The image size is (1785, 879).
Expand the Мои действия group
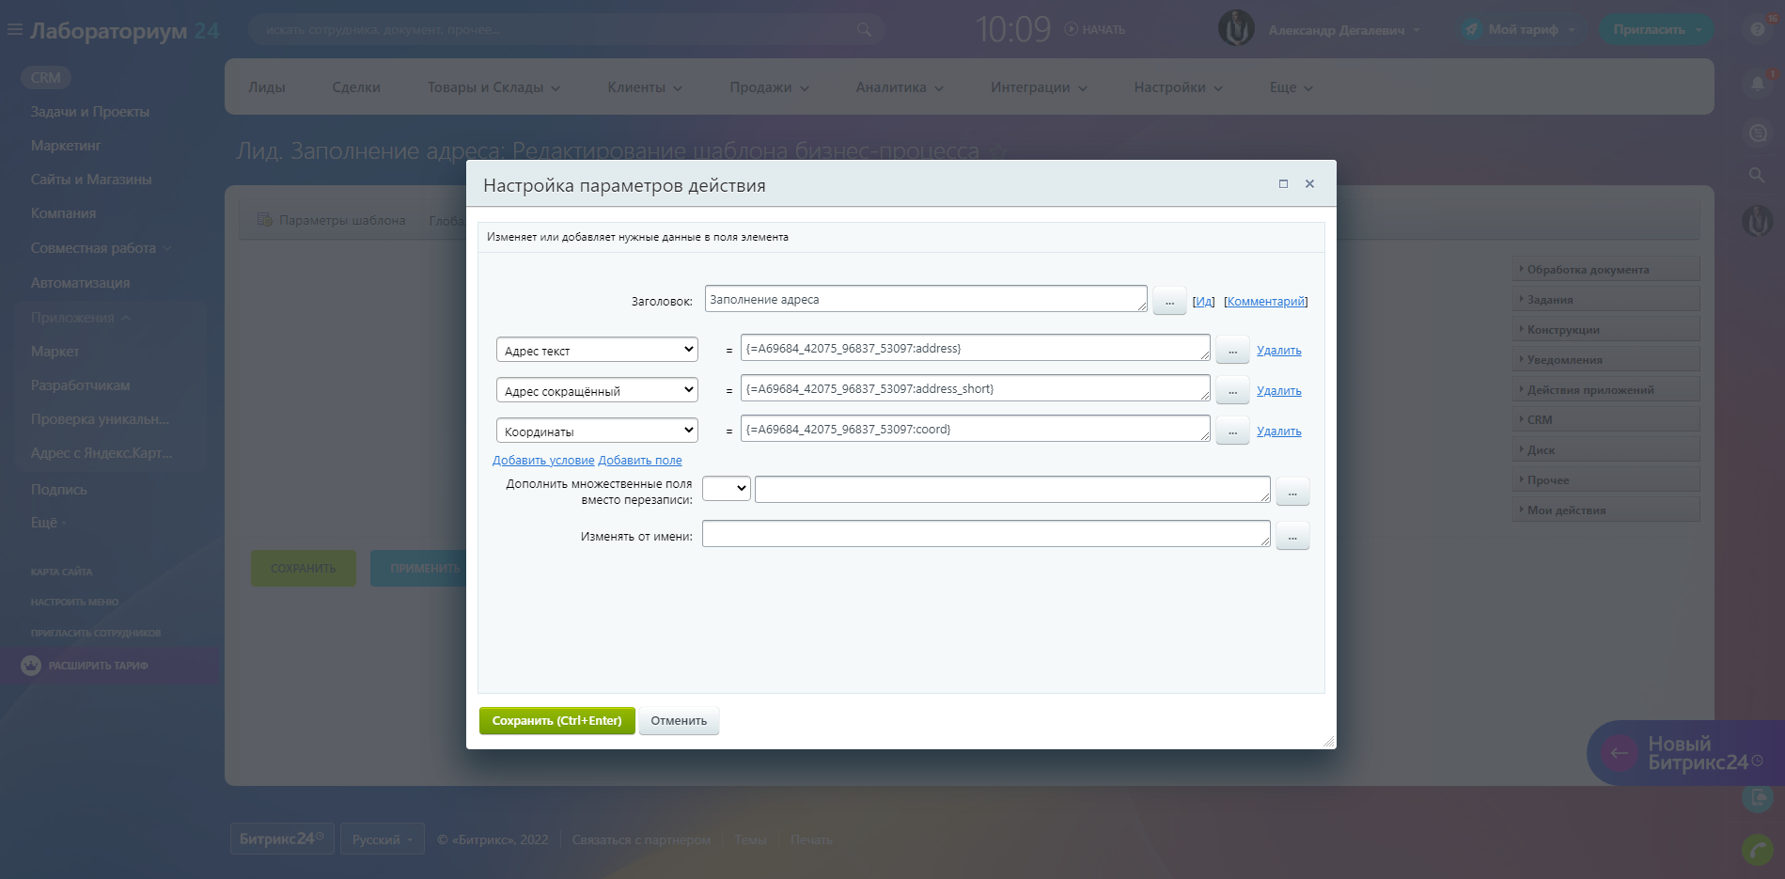[1606, 510]
